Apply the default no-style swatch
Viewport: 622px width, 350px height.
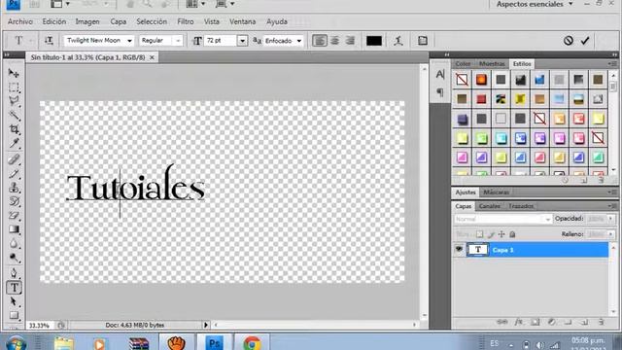pyautogui.click(x=462, y=80)
